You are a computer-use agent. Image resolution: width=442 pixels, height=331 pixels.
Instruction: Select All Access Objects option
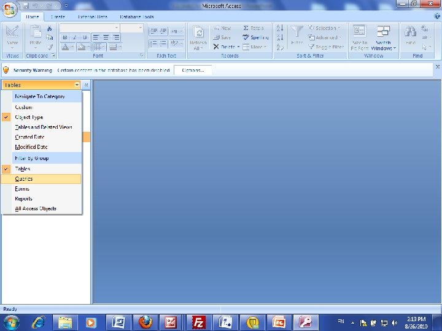[x=42, y=208]
